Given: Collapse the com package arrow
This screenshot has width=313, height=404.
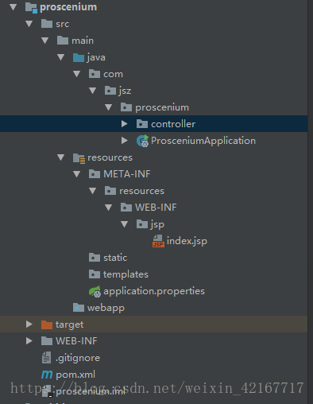Looking at the screenshot, I should point(77,74).
